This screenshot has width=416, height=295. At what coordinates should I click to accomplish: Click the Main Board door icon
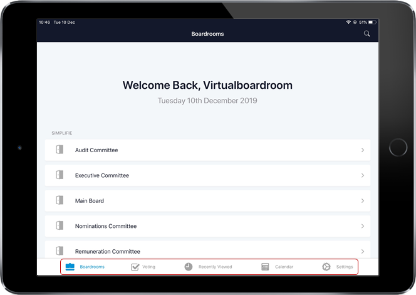[60, 200]
